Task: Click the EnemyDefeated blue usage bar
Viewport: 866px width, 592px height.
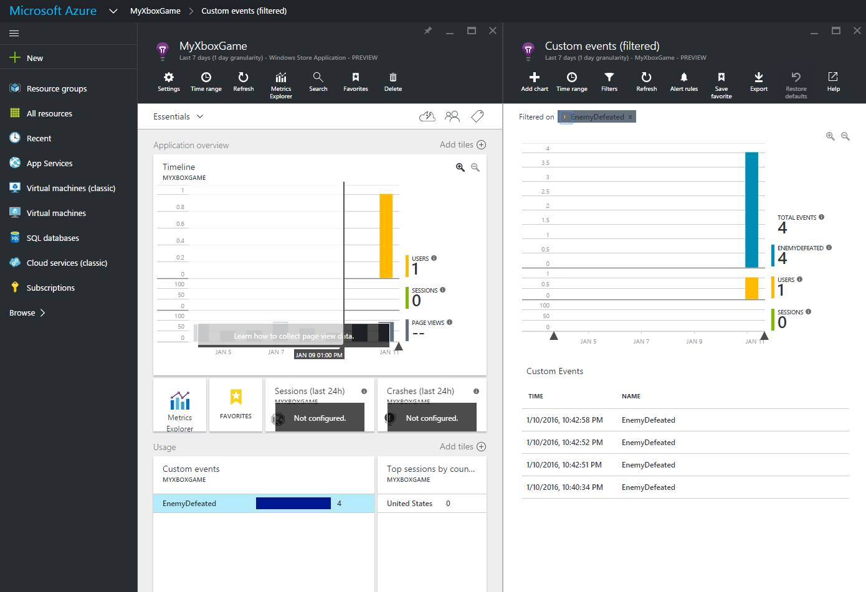Action: 293,503
